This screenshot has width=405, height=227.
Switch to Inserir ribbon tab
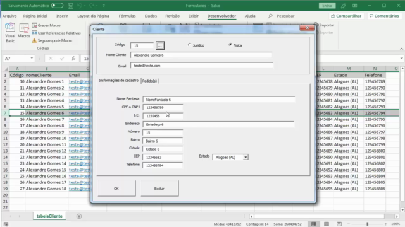pos(62,16)
